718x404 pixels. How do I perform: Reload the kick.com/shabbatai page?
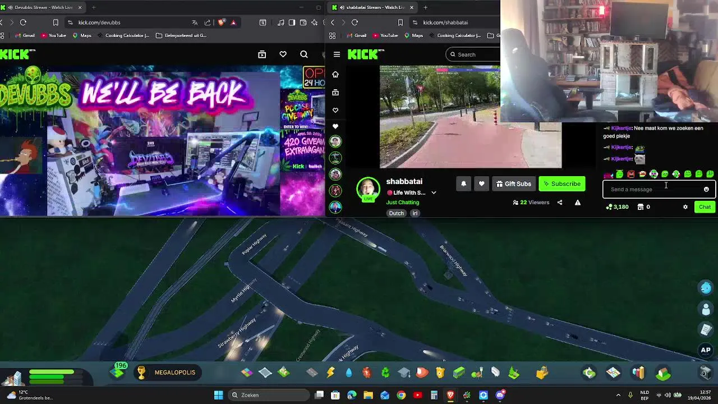pyautogui.click(x=355, y=22)
